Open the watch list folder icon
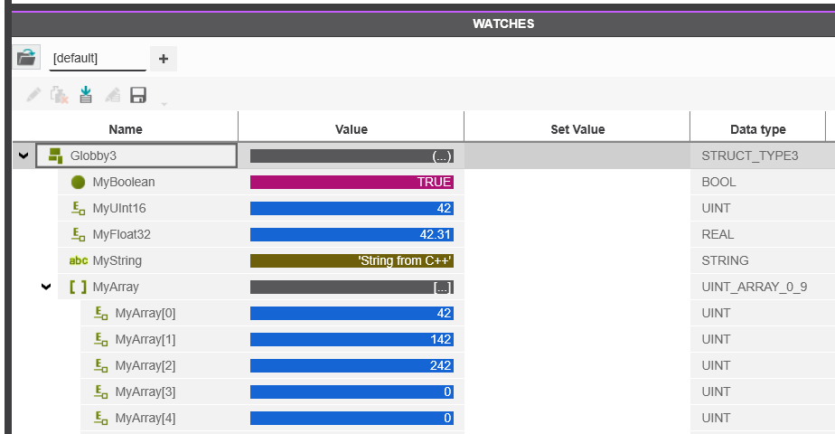Image resolution: width=835 pixels, height=434 pixels. [x=25, y=57]
